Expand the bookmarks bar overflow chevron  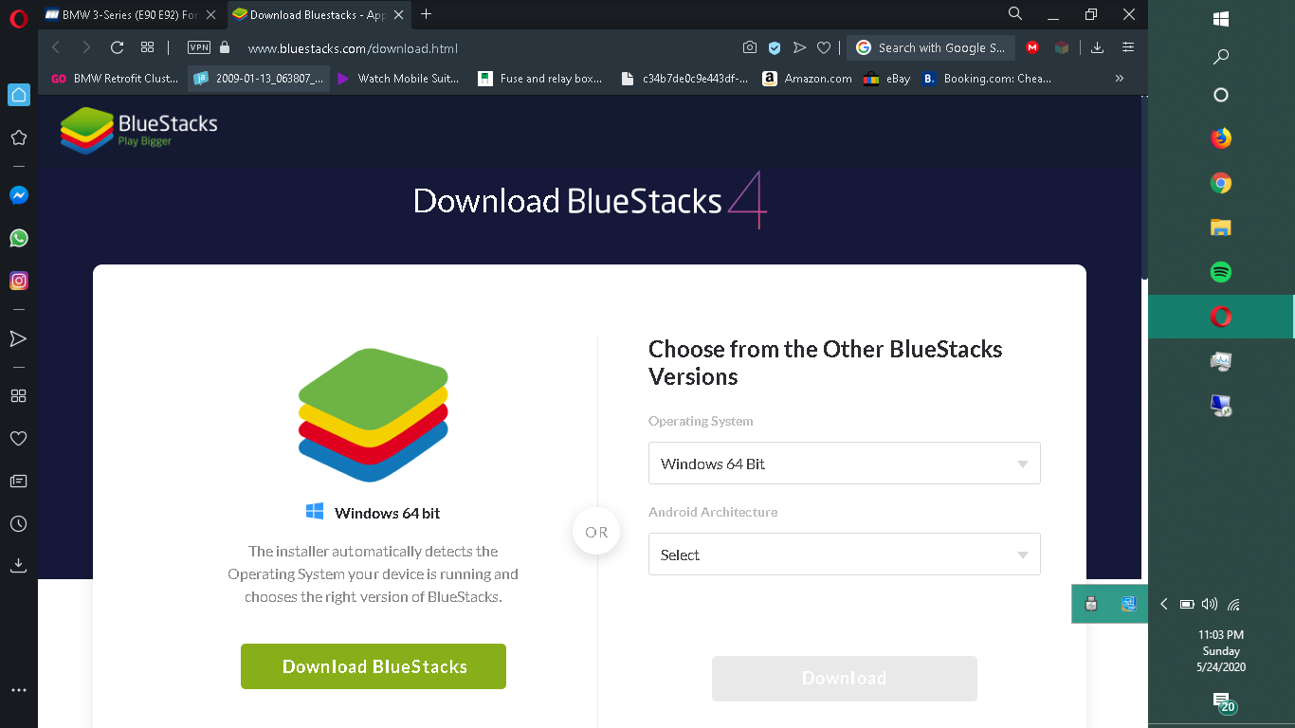click(1120, 79)
